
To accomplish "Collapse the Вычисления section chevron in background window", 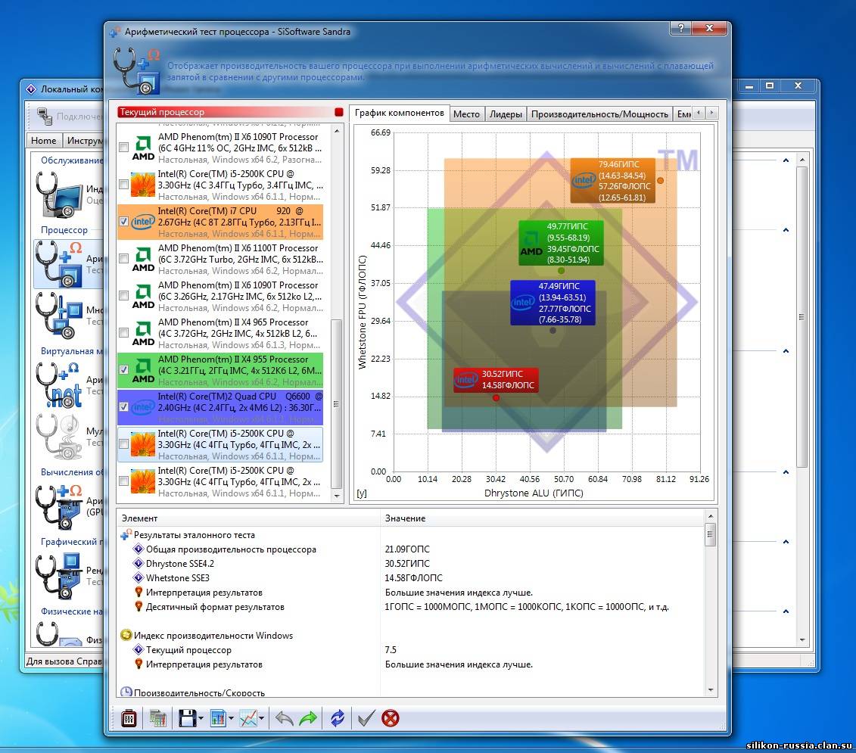I will click(x=786, y=471).
